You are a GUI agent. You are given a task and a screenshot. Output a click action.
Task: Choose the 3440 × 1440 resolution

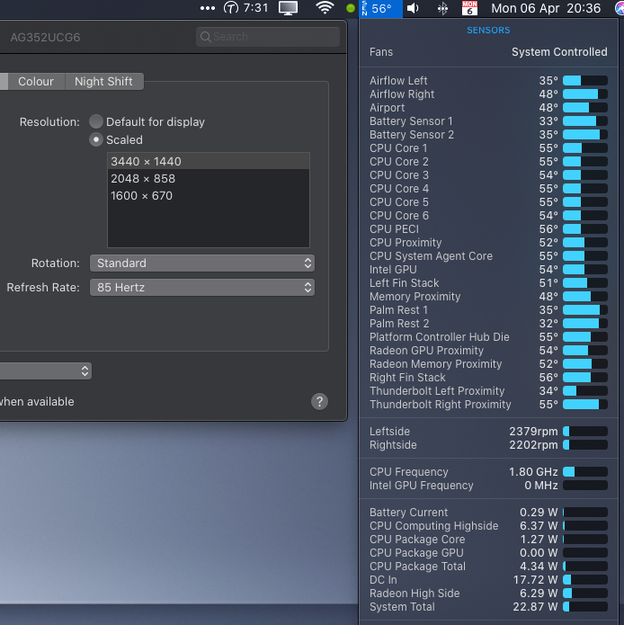click(209, 162)
